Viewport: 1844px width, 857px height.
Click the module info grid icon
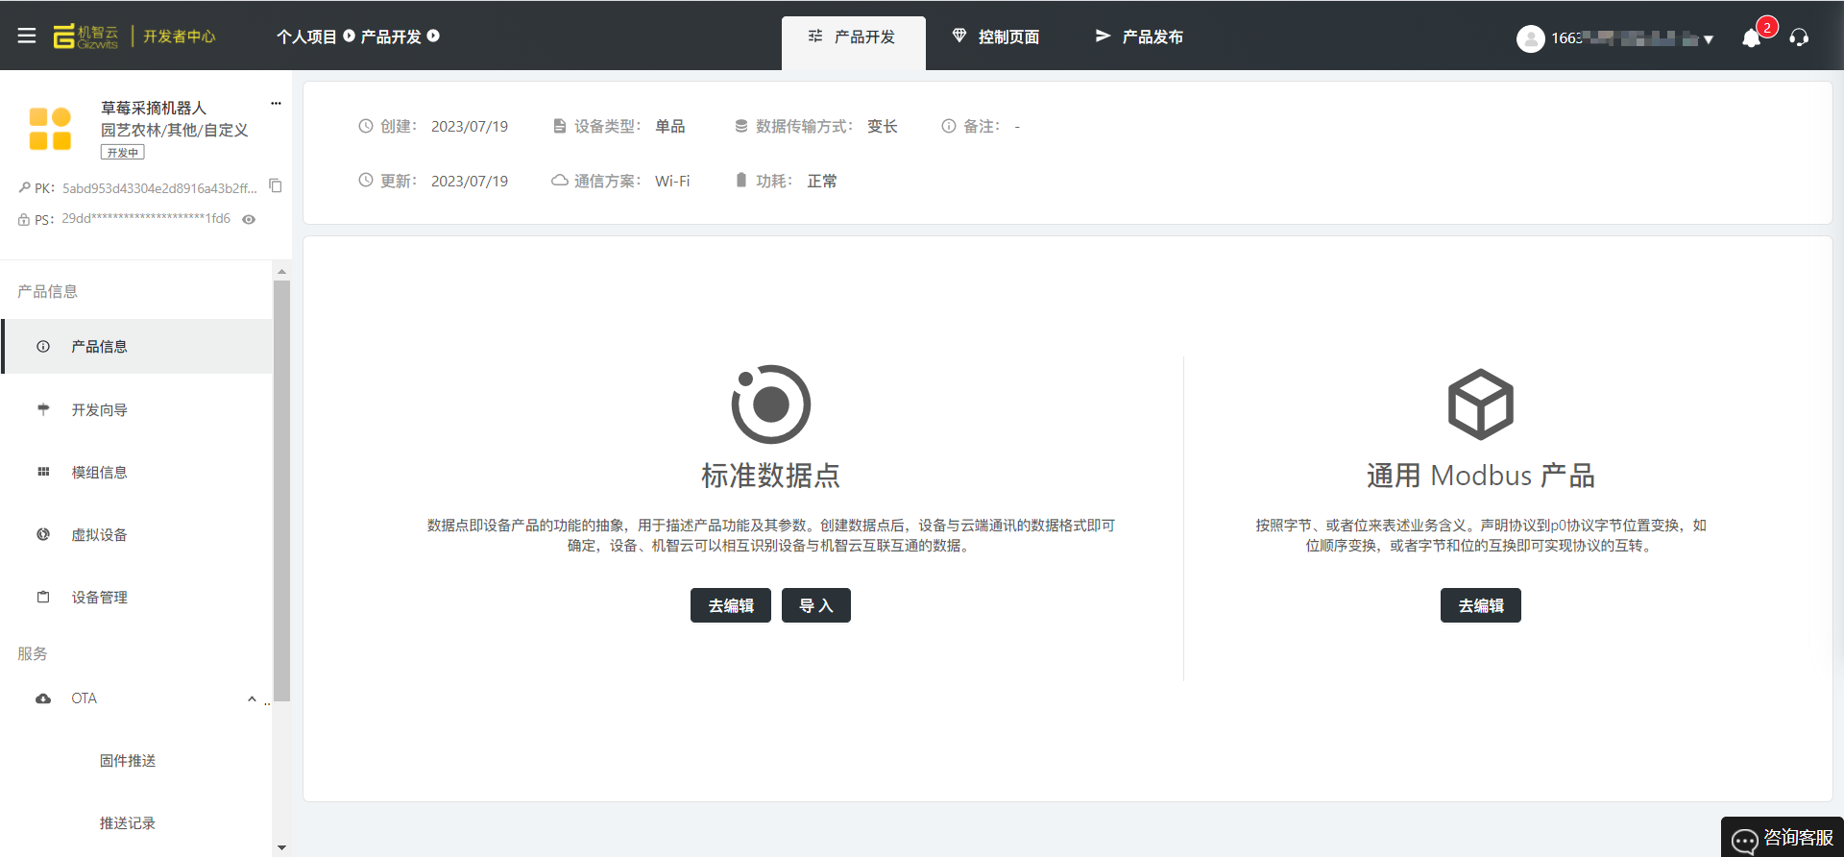(x=43, y=472)
